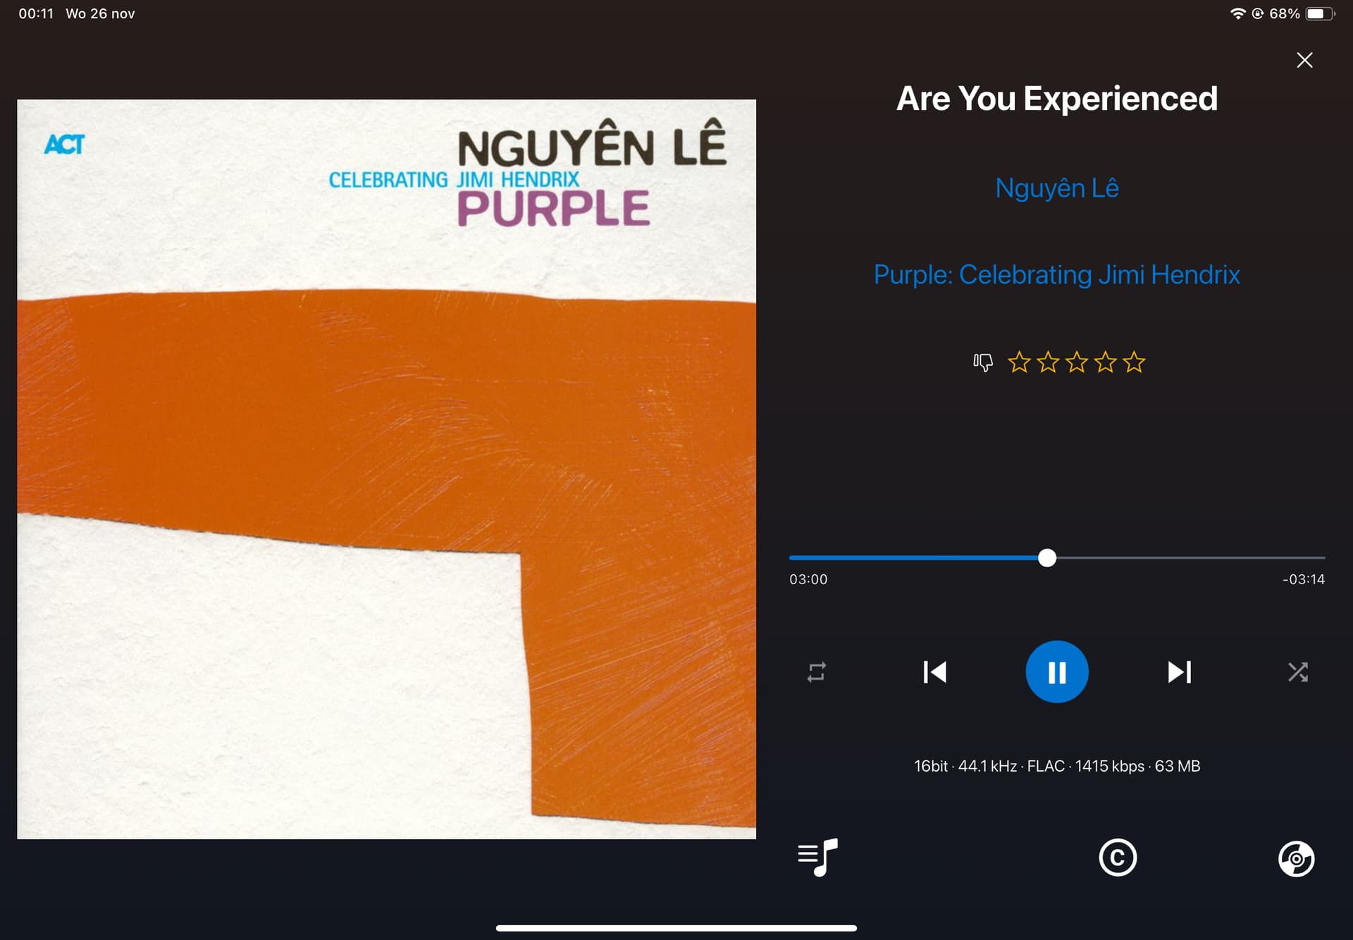Rate the track one star

coord(1019,362)
